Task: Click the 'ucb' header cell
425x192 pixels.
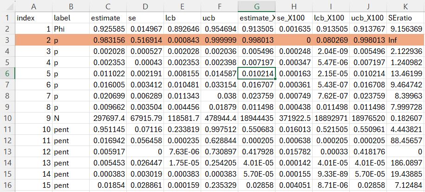Action: [220, 18]
